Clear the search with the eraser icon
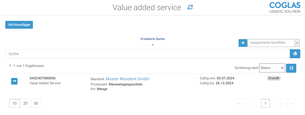This screenshot has height=115, width=305. tap(295, 54)
